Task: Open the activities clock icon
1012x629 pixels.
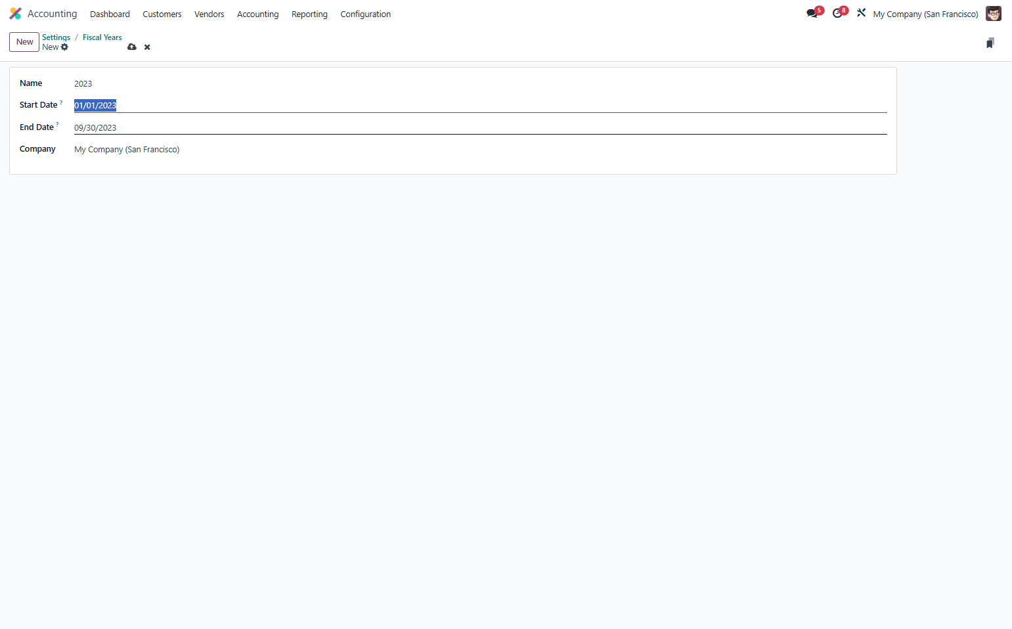Action: point(837,13)
